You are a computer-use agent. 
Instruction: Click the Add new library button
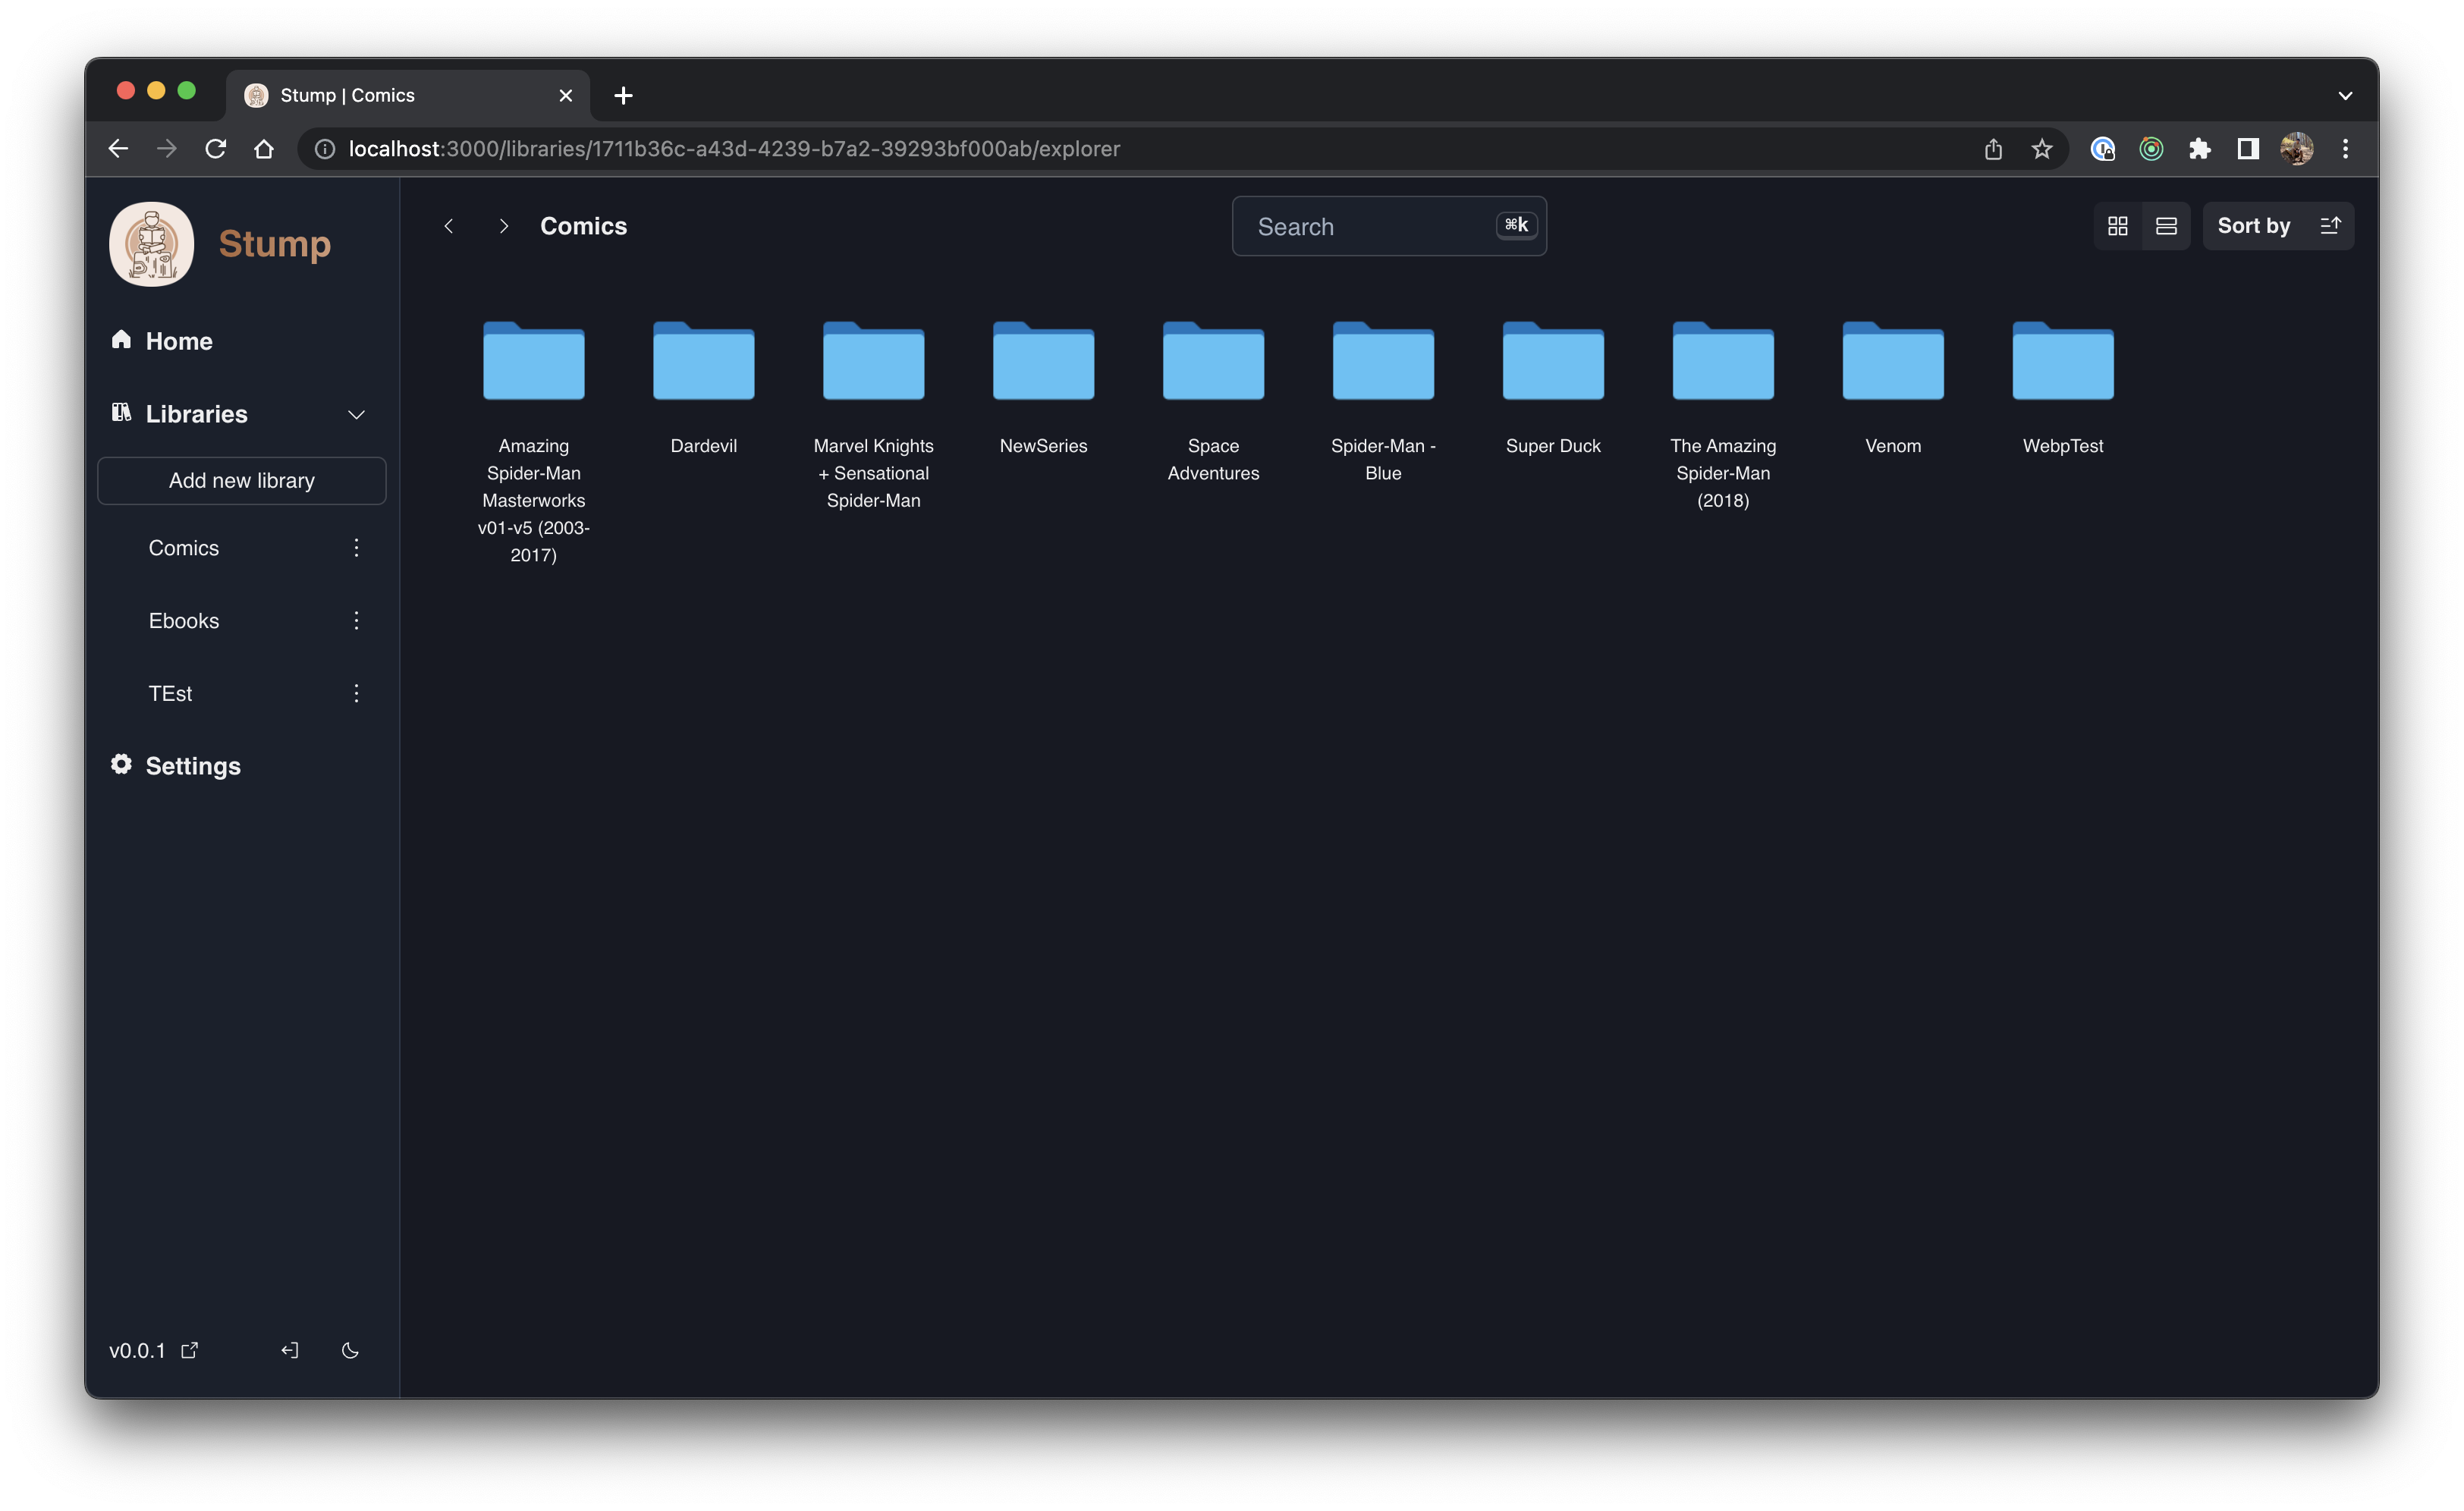pos(241,481)
